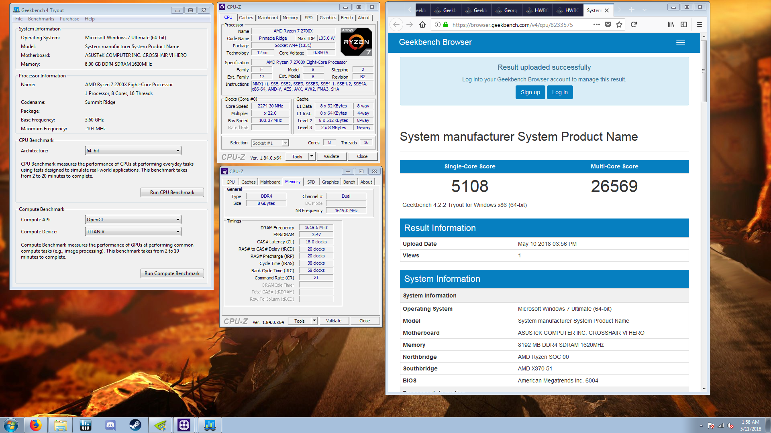The height and width of the screenshot is (433, 771).
Task: Open Discord from taskbar
Action: [110, 425]
